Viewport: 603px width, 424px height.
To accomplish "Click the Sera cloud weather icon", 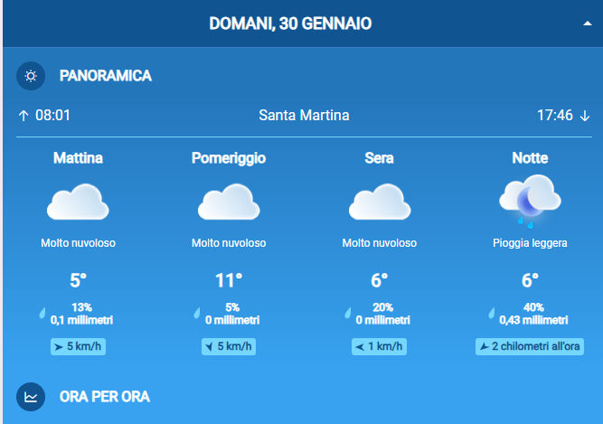I will (x=379, y=203).
